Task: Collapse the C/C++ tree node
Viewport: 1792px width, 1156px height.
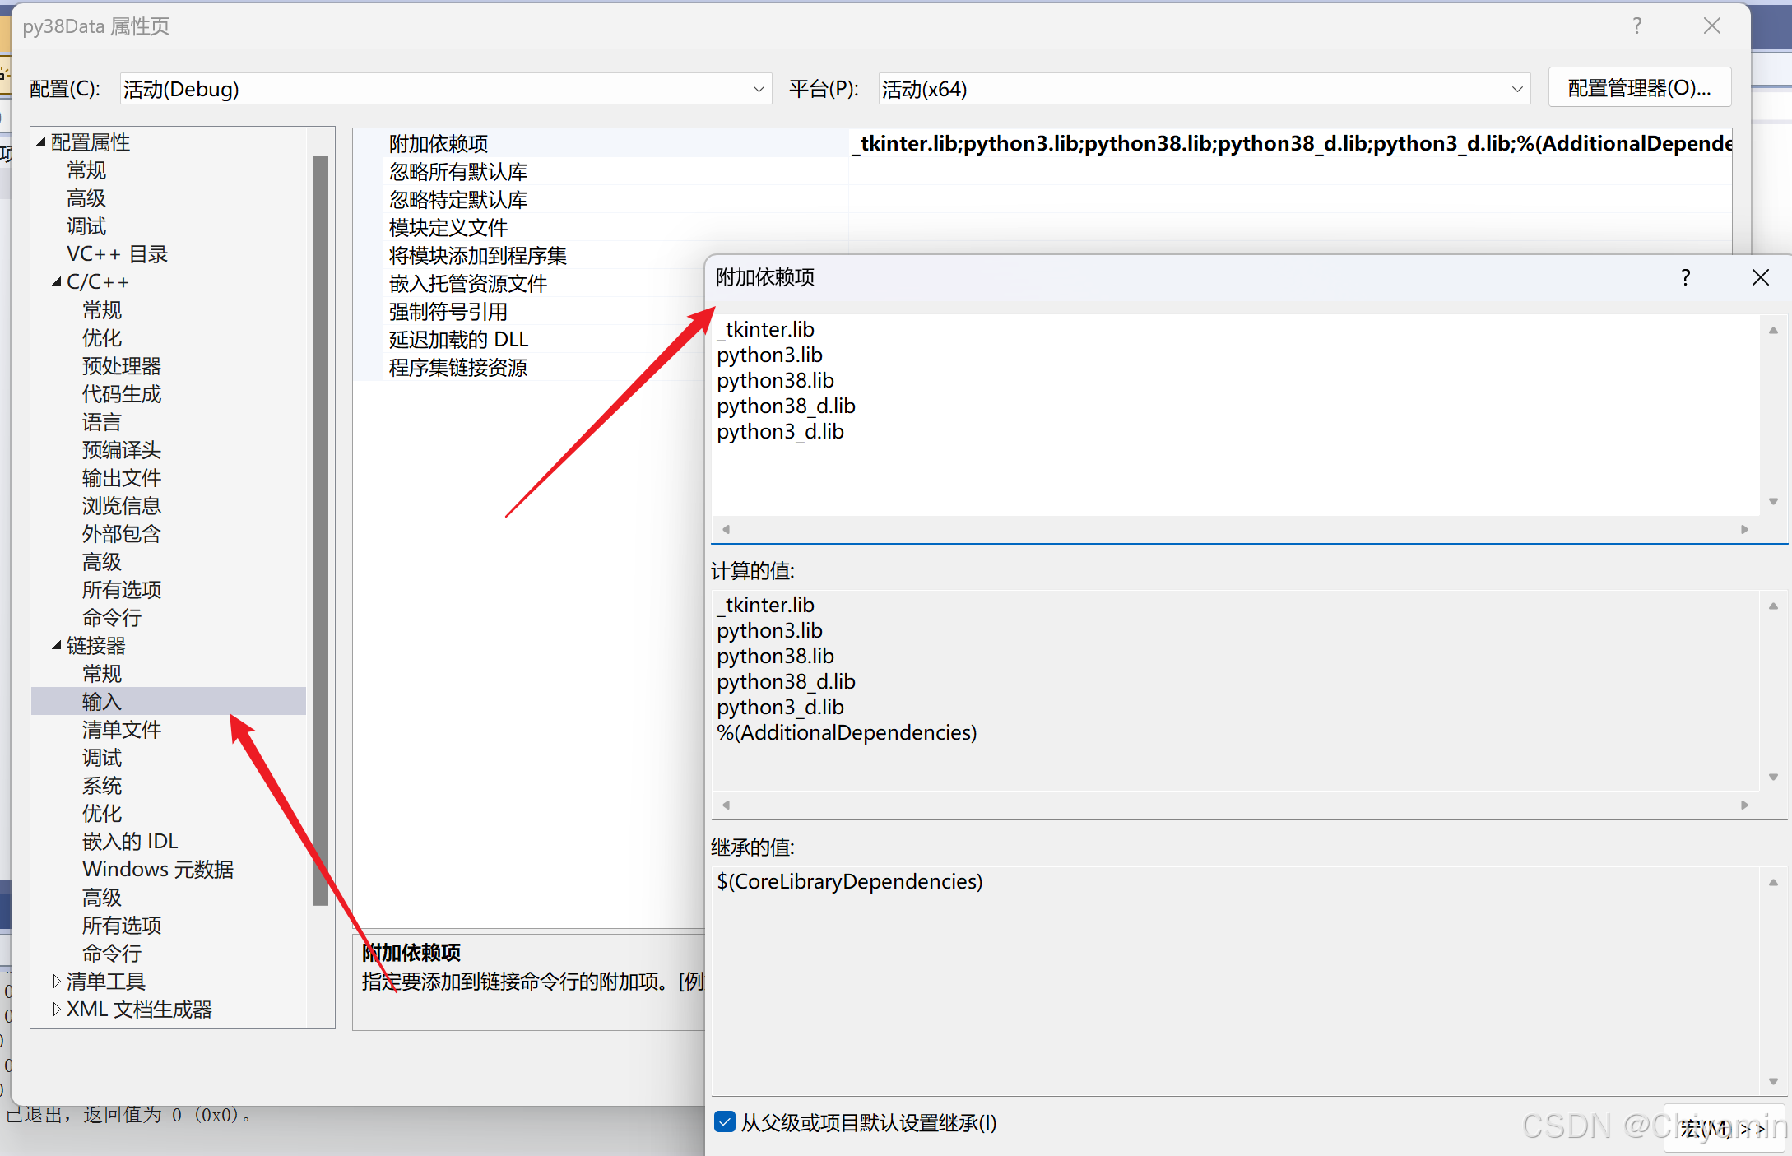Action: click(57, 282)
